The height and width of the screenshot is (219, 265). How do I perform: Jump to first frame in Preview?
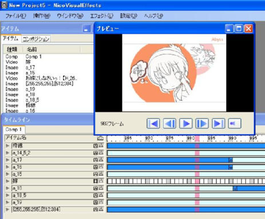coord(153,124)
